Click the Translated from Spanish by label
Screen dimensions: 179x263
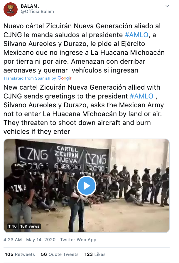30,78
